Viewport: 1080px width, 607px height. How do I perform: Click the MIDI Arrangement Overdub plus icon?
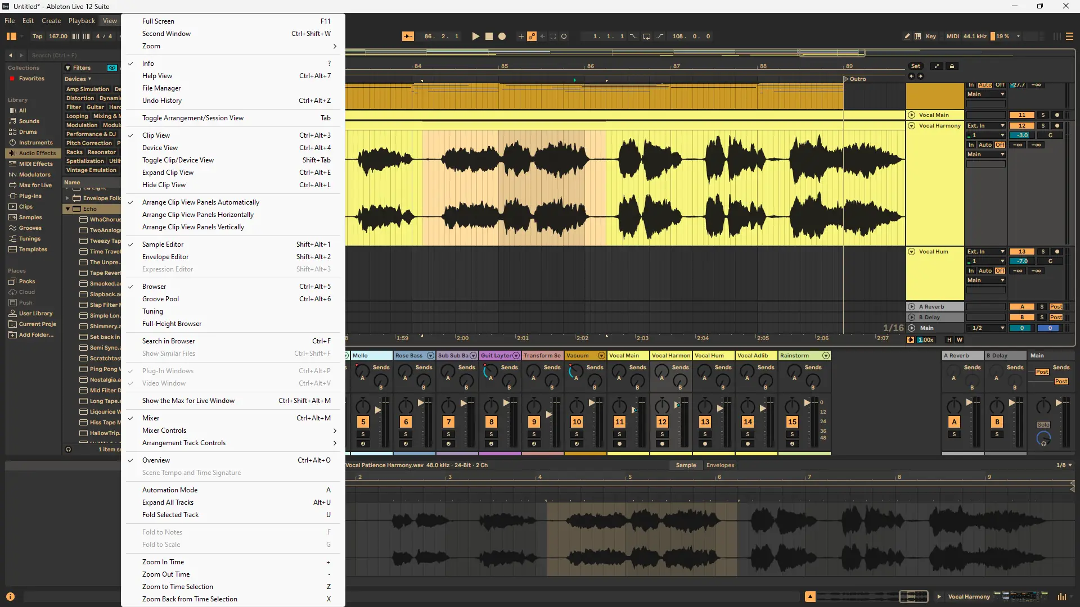(x=520, y=37)
